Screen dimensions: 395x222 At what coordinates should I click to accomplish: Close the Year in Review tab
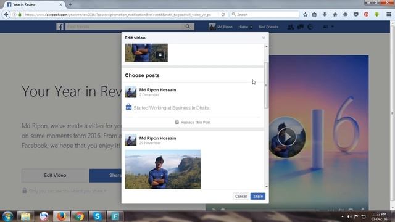pos(60,4)
